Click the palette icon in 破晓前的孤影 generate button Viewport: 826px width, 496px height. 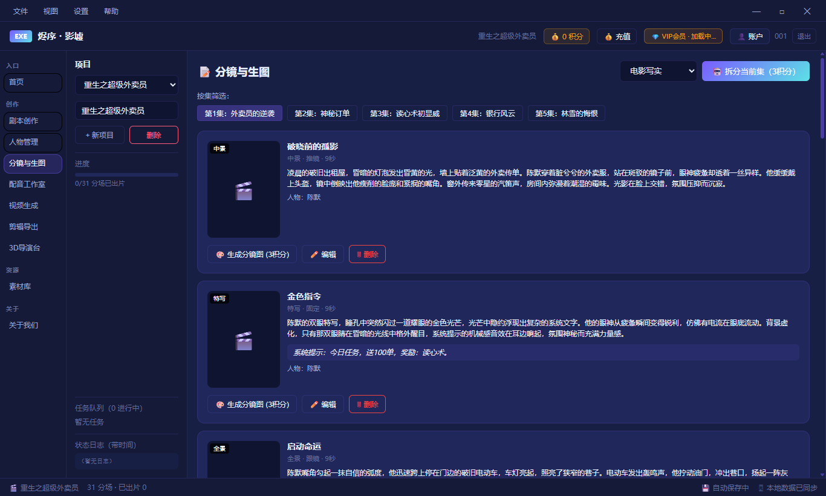[x=220, y=255]
